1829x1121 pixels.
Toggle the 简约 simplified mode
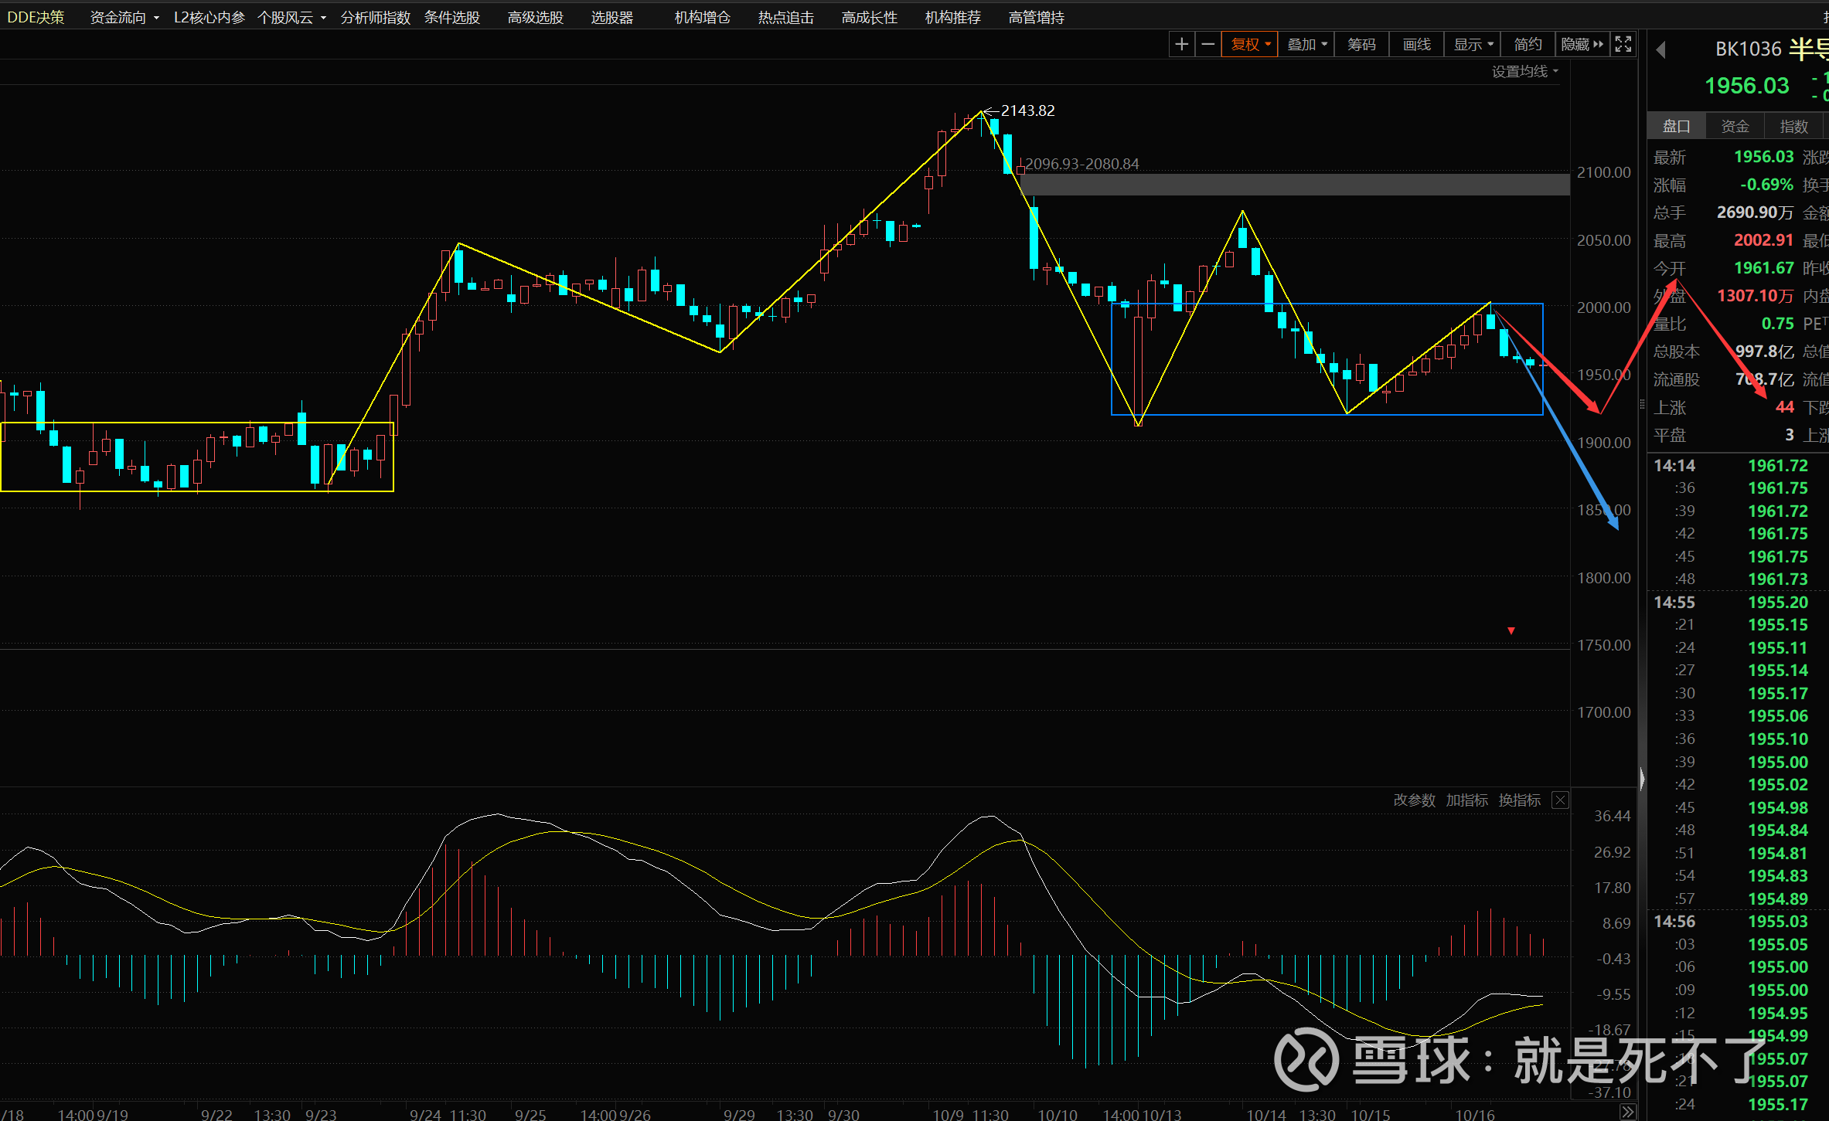point(1528,45)
